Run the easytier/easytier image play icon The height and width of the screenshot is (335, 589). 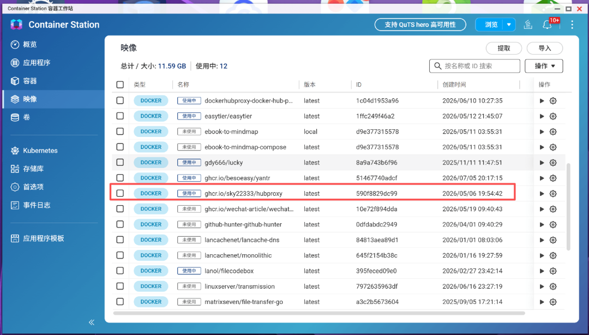[x=542, y=116]
